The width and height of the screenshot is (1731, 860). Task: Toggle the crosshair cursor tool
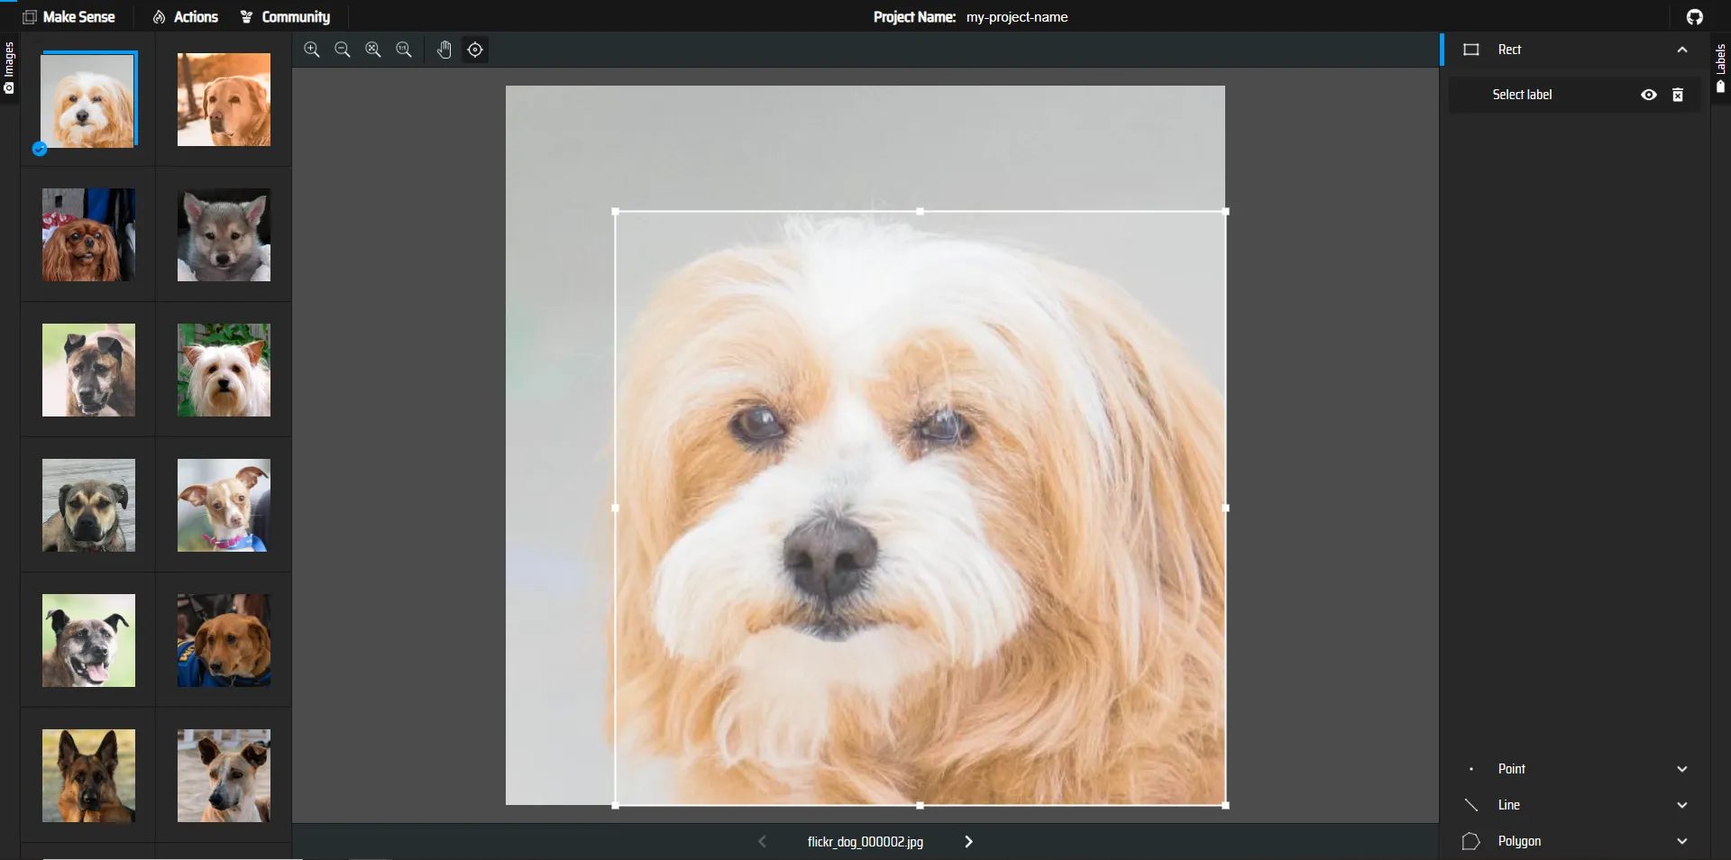[x=475, y=50]
